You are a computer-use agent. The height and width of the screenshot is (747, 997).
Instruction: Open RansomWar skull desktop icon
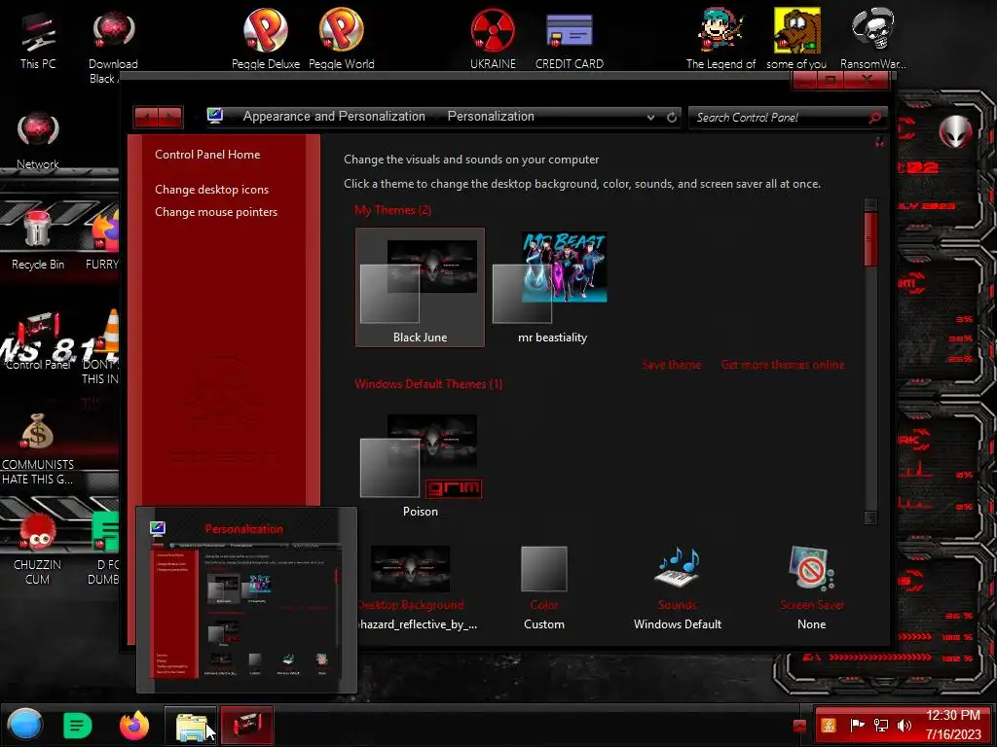click(x=873, y=38)
